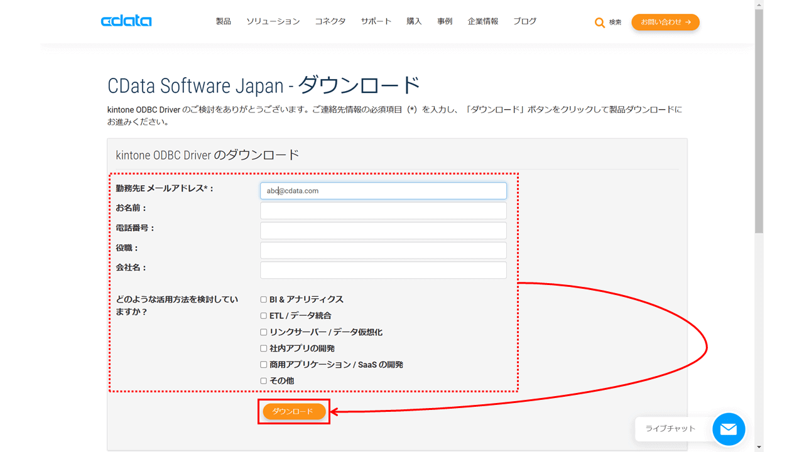Focus the 勤務先Eメールアドレス field
This screenshot has height=452, width=804.
(x=383, y=191)
